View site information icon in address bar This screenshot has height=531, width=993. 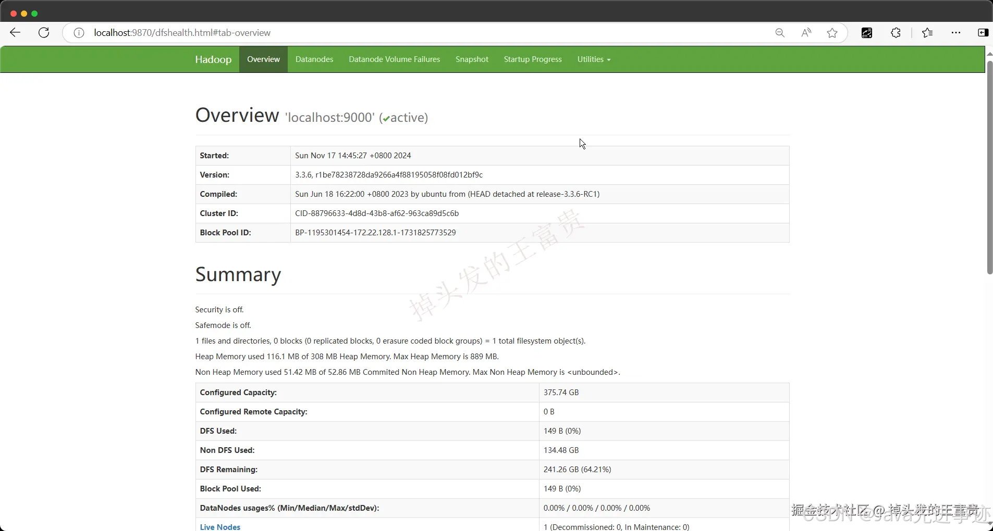point(79,33)
